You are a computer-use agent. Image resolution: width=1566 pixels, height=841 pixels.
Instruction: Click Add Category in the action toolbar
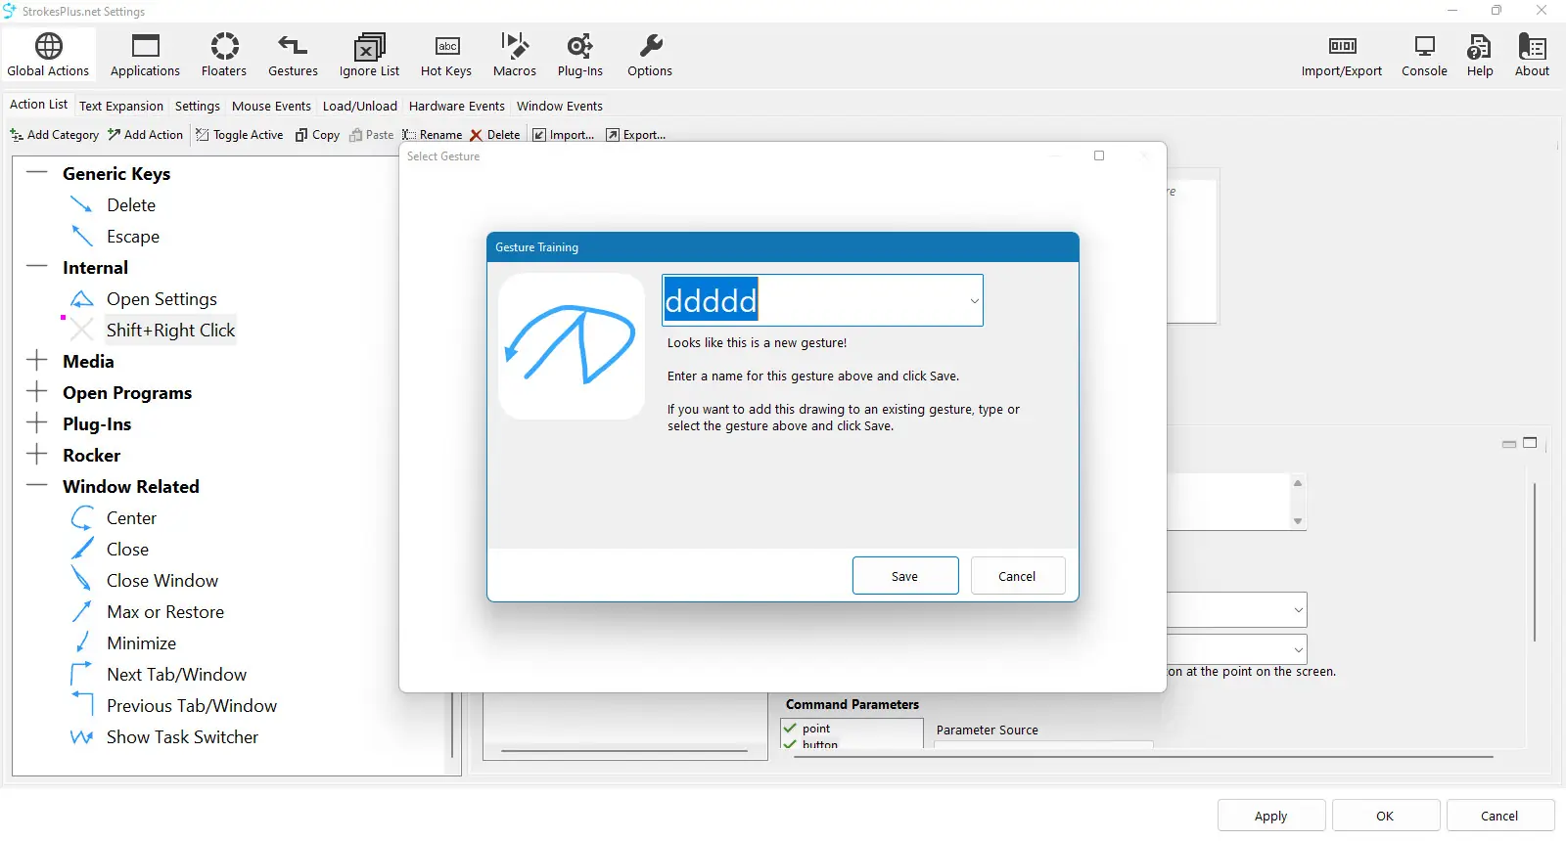(55, 135)
